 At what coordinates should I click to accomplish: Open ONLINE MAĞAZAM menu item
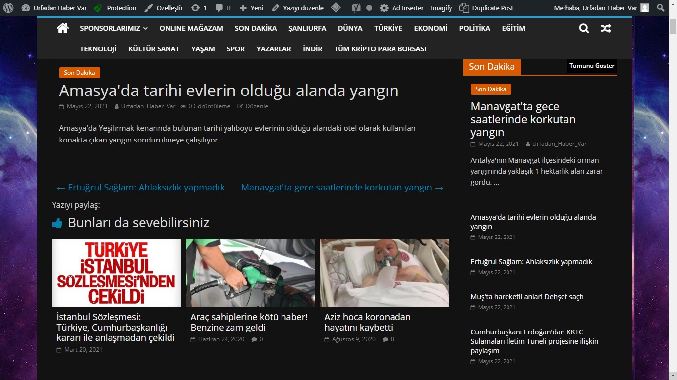[x=191, y=28]
